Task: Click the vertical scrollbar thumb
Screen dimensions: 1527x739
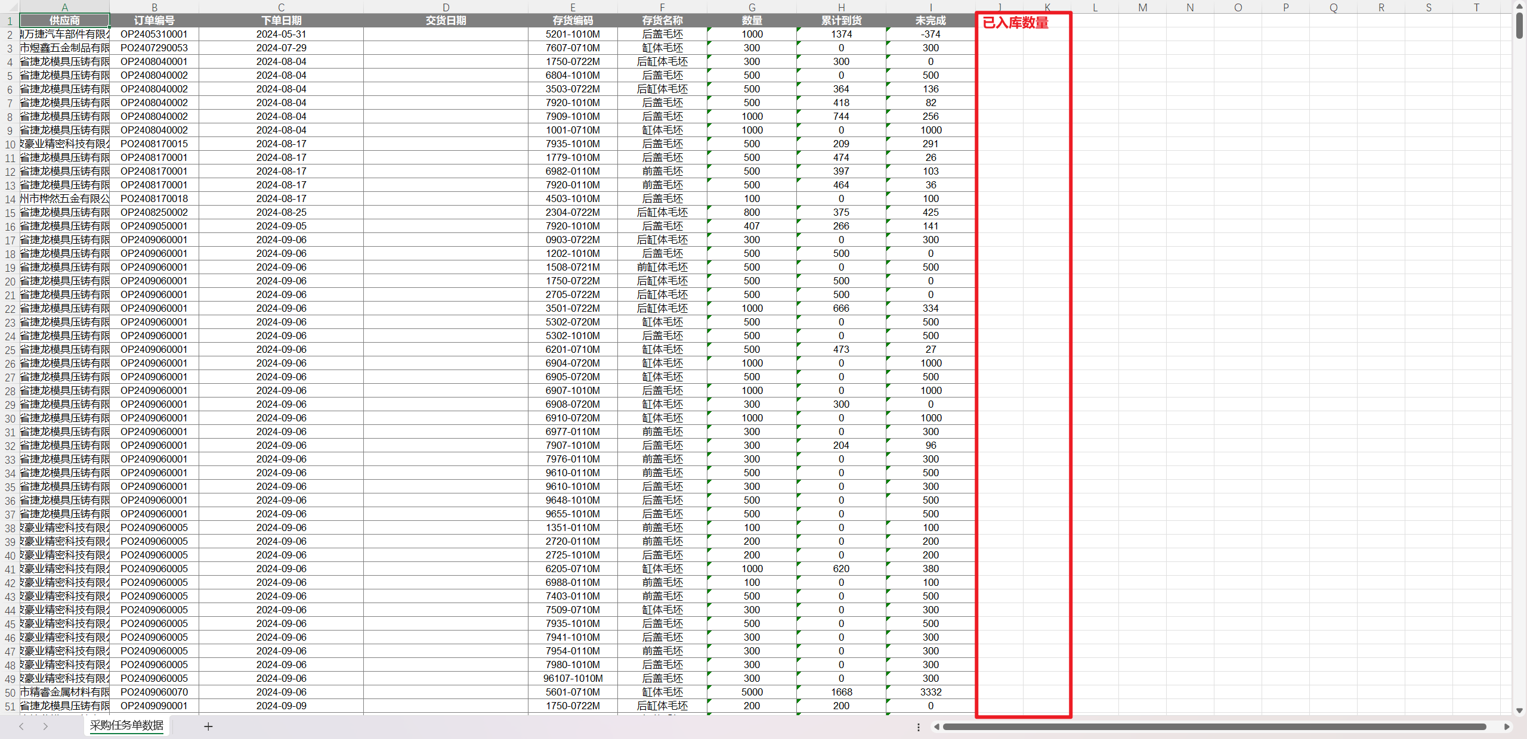Action: click(x=1519, y=26)
